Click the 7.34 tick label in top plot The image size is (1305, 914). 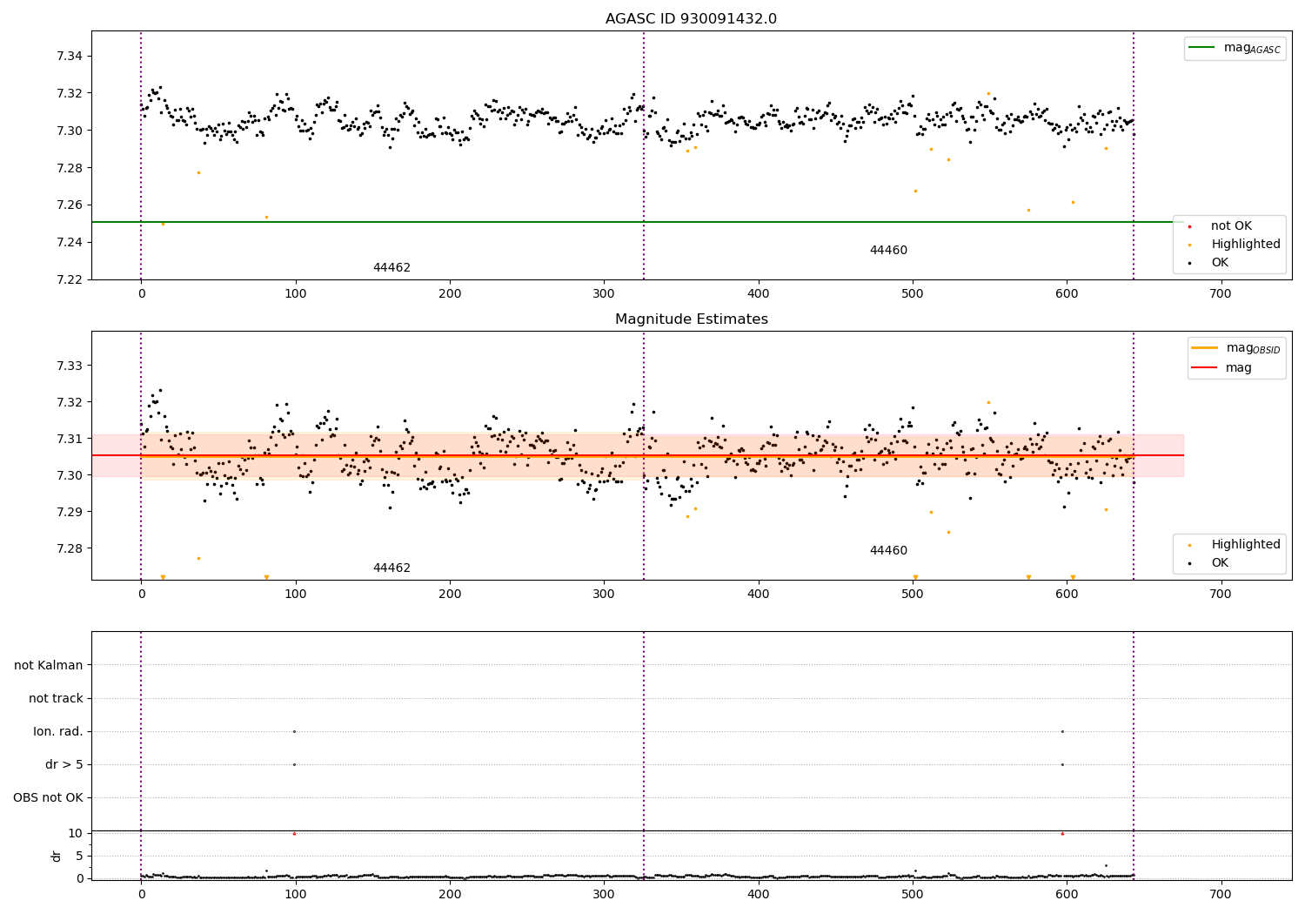69,57
